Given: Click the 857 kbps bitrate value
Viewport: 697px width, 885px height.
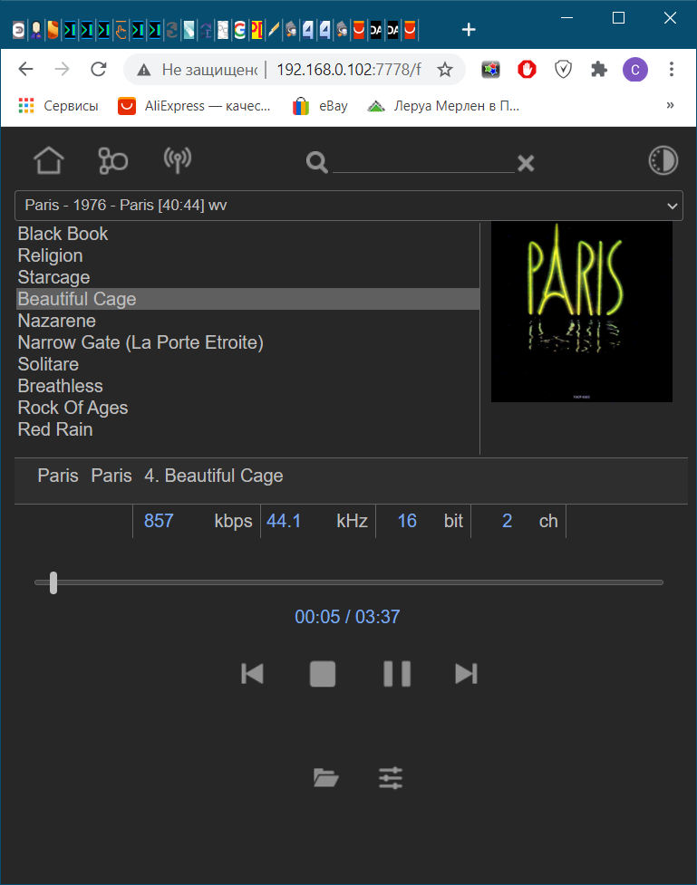Looking at the screenshot, I should tap(159, 520).
